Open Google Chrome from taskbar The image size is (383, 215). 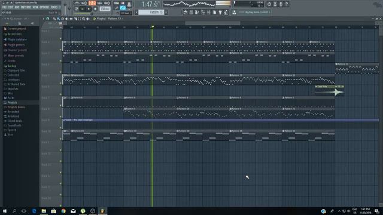pos(63,211)
